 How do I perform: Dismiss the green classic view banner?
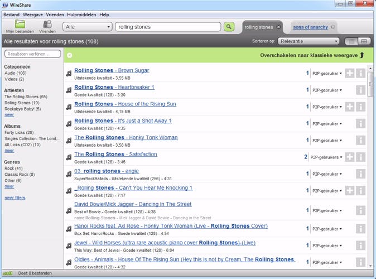pyautogui.click(x=70, y=55)
